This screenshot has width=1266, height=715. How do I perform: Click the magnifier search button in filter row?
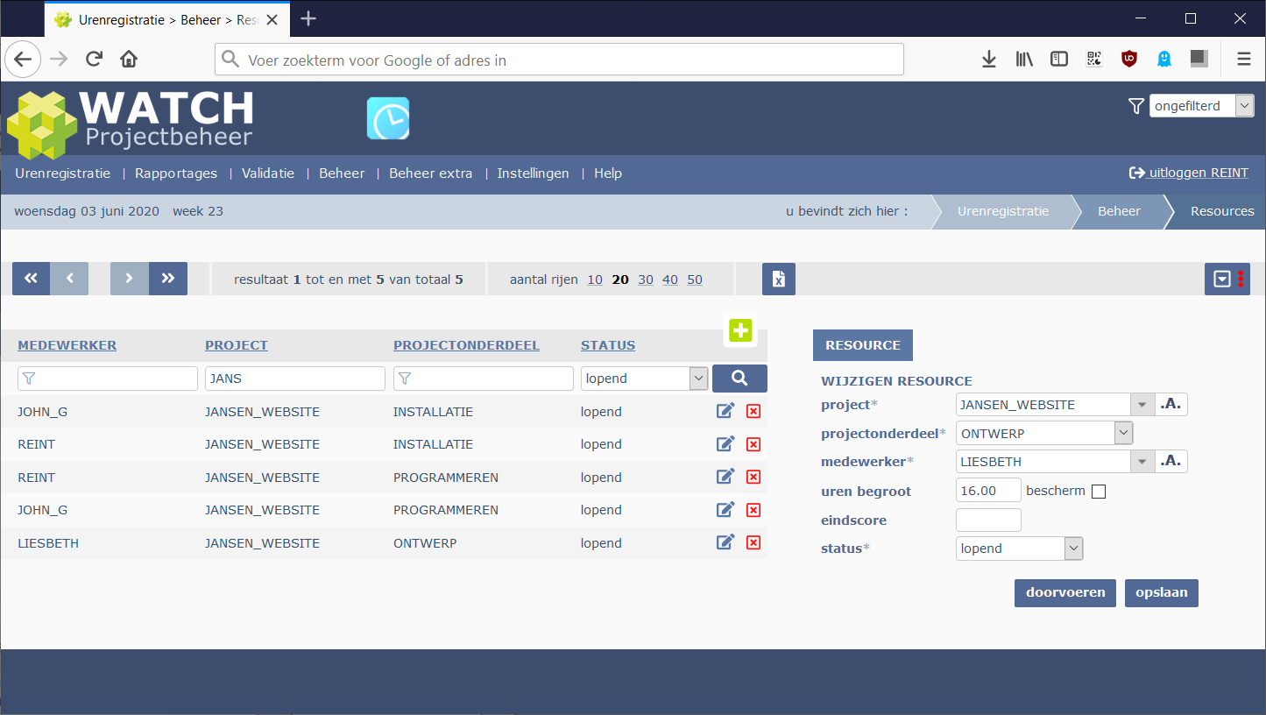click(739, 379)
